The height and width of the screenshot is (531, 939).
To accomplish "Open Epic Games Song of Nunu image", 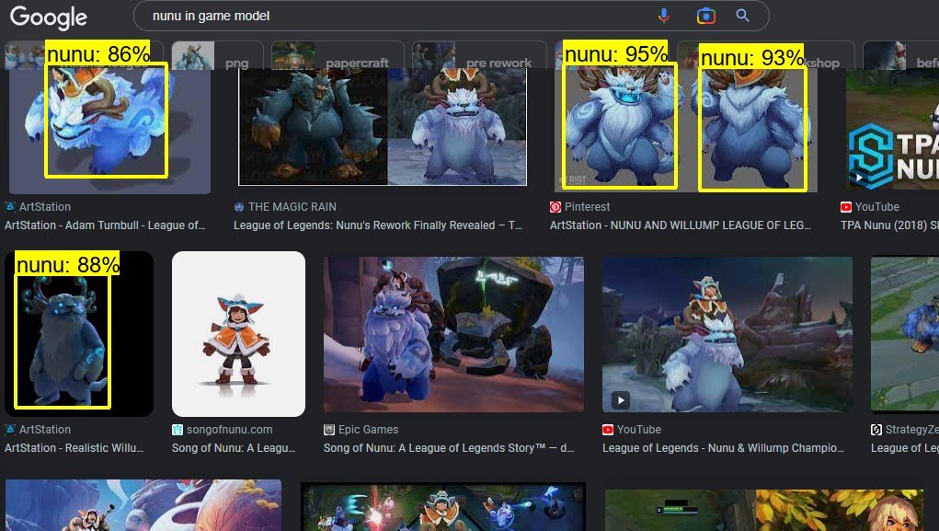I will pos(453,334).
